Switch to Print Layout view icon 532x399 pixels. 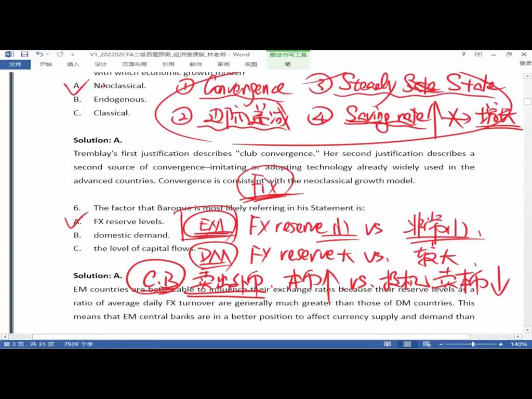click(x=407, y=344)
